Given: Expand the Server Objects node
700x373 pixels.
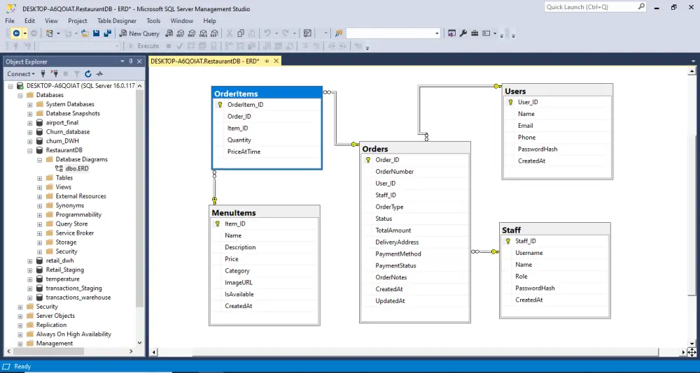Looking at the screenshot, I should 20,316.
